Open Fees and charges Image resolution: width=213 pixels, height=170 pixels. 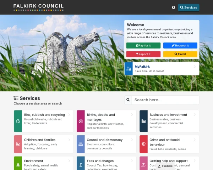(100, 161)
